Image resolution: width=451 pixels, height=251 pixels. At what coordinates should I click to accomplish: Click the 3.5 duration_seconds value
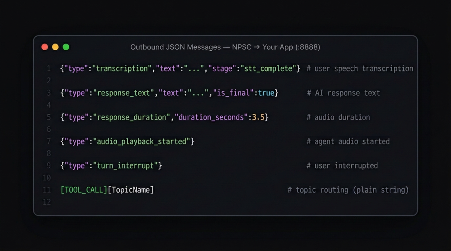point(258,117)
